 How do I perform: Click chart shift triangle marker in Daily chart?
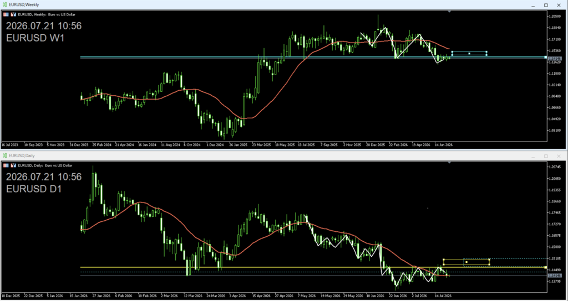pos(449,163)
